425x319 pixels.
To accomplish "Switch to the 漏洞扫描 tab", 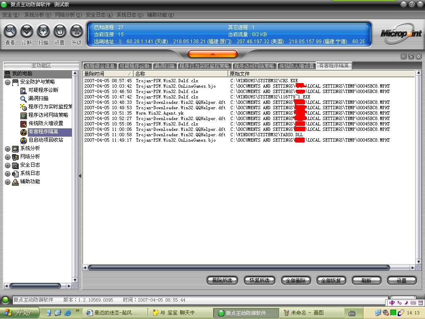I will coord(164,66).
